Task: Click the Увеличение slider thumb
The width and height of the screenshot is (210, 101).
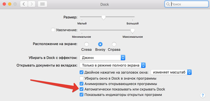Action: [132, 31]
